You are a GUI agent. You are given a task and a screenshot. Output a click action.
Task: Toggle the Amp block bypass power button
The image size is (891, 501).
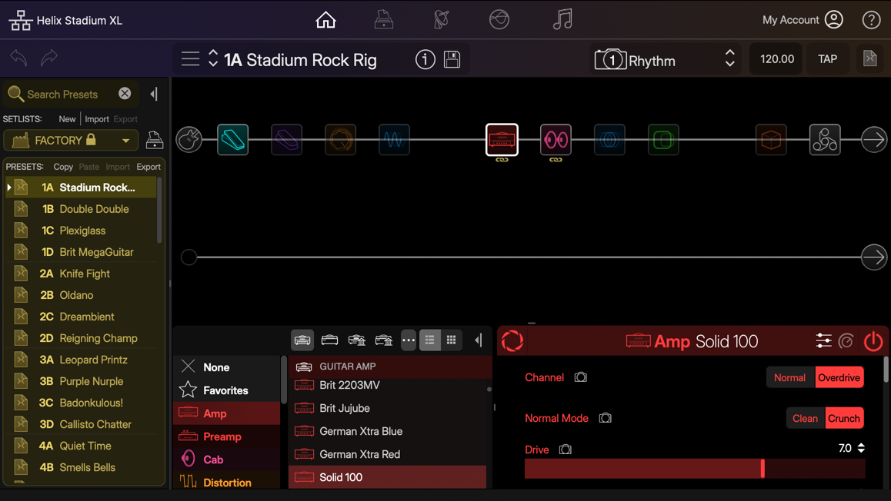point(873,341)
